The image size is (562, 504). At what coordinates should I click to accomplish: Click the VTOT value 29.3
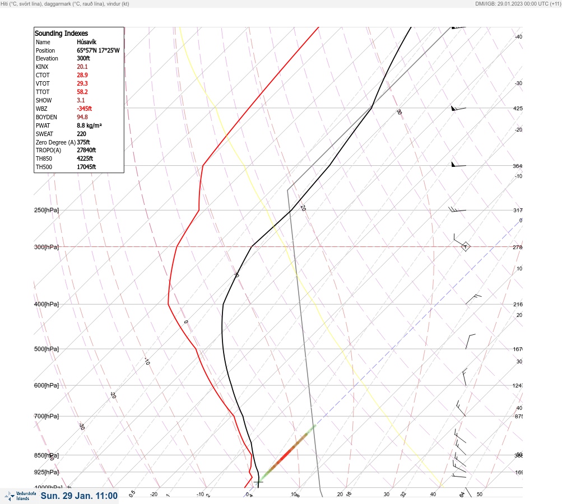point(82,83)
